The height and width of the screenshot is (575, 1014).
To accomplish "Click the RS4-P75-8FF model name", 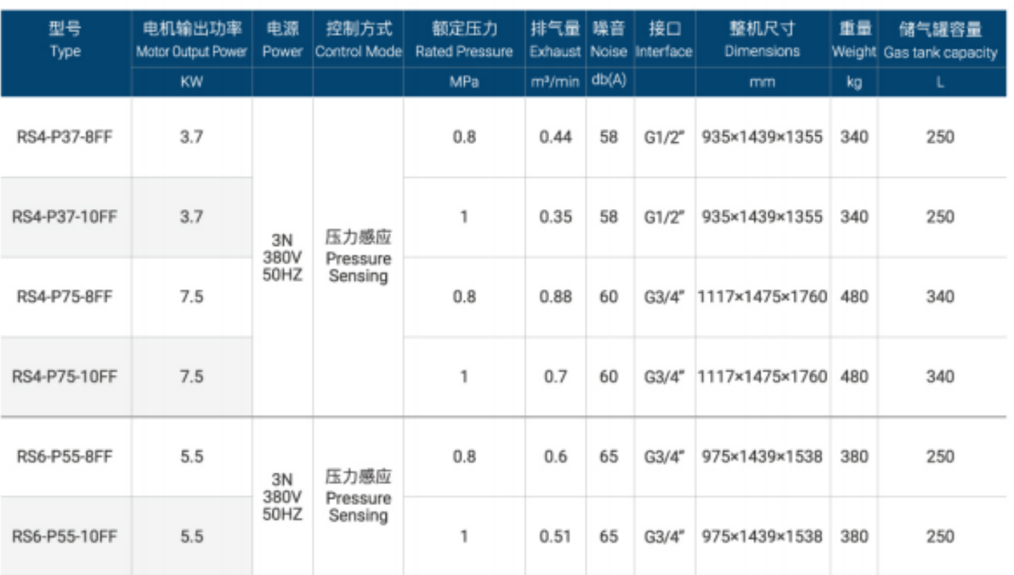I will pyautogui.click(x=65, y=296).
